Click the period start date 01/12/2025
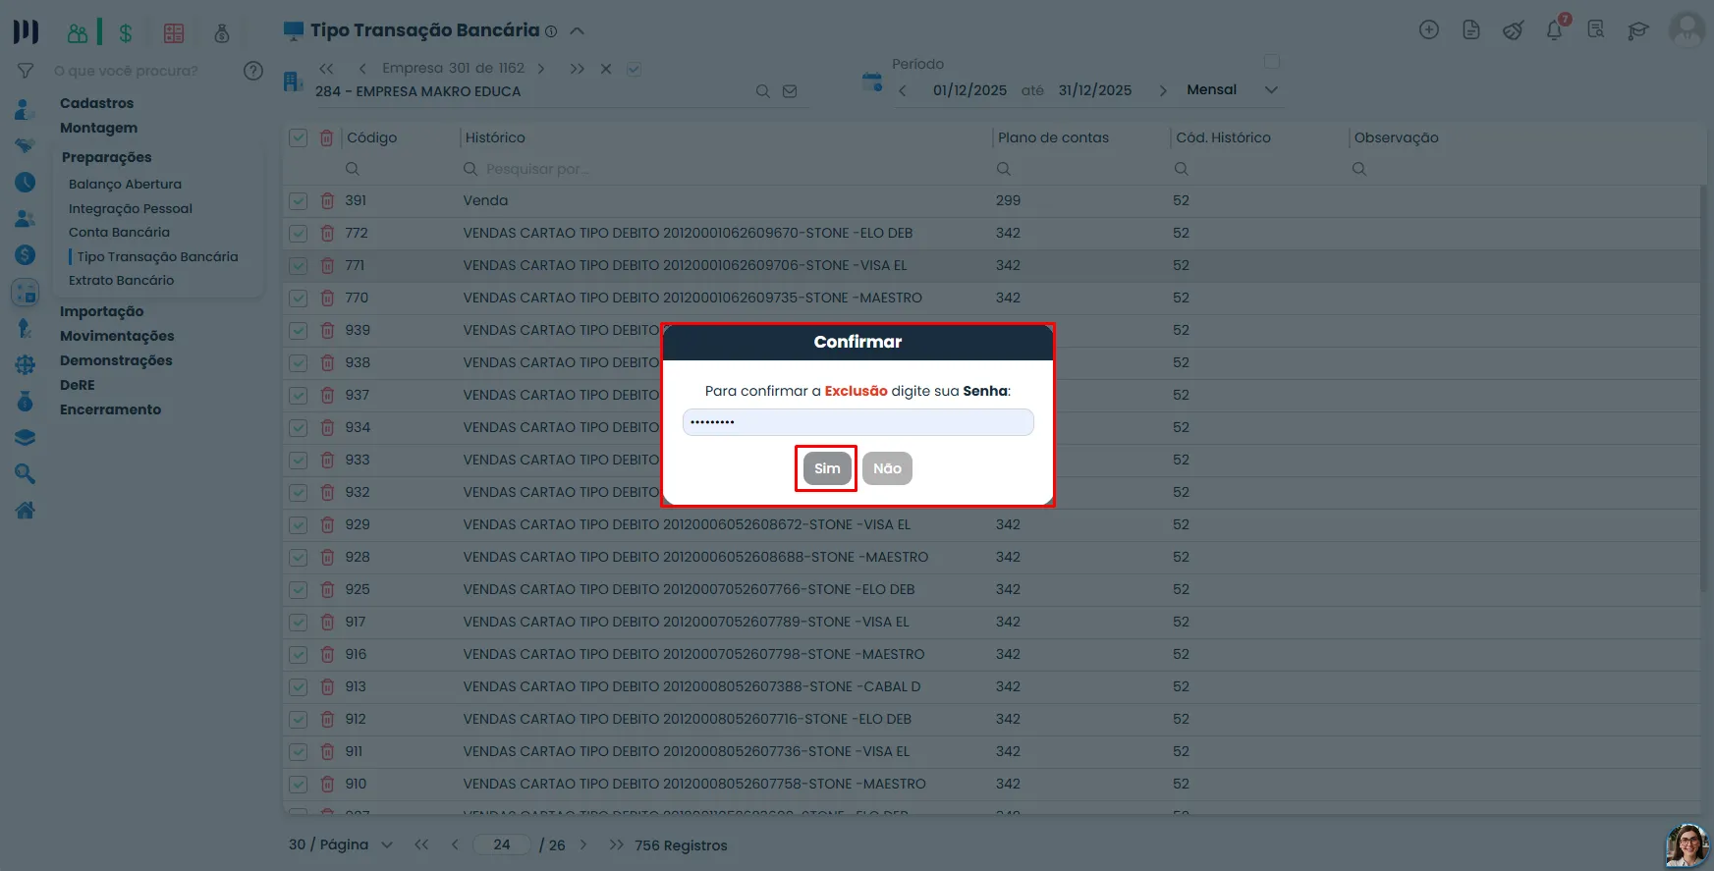The image size is (1714, 871). click(x=969, y=90)
